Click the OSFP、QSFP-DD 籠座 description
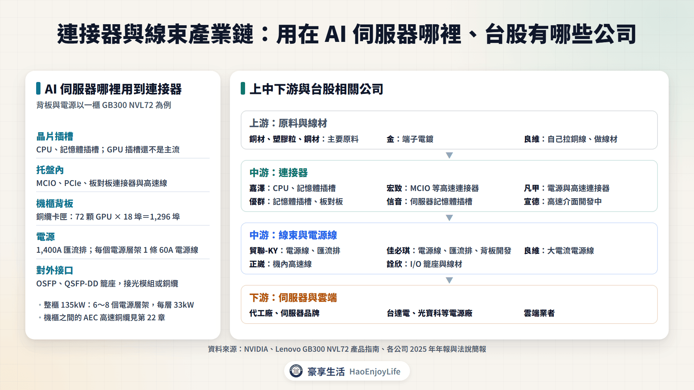The width and height of the screenshot is (694, 390). point(107,283)
